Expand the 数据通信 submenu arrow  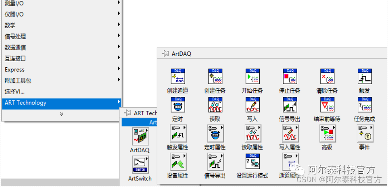pyautogui.click(x=119, y=46)
